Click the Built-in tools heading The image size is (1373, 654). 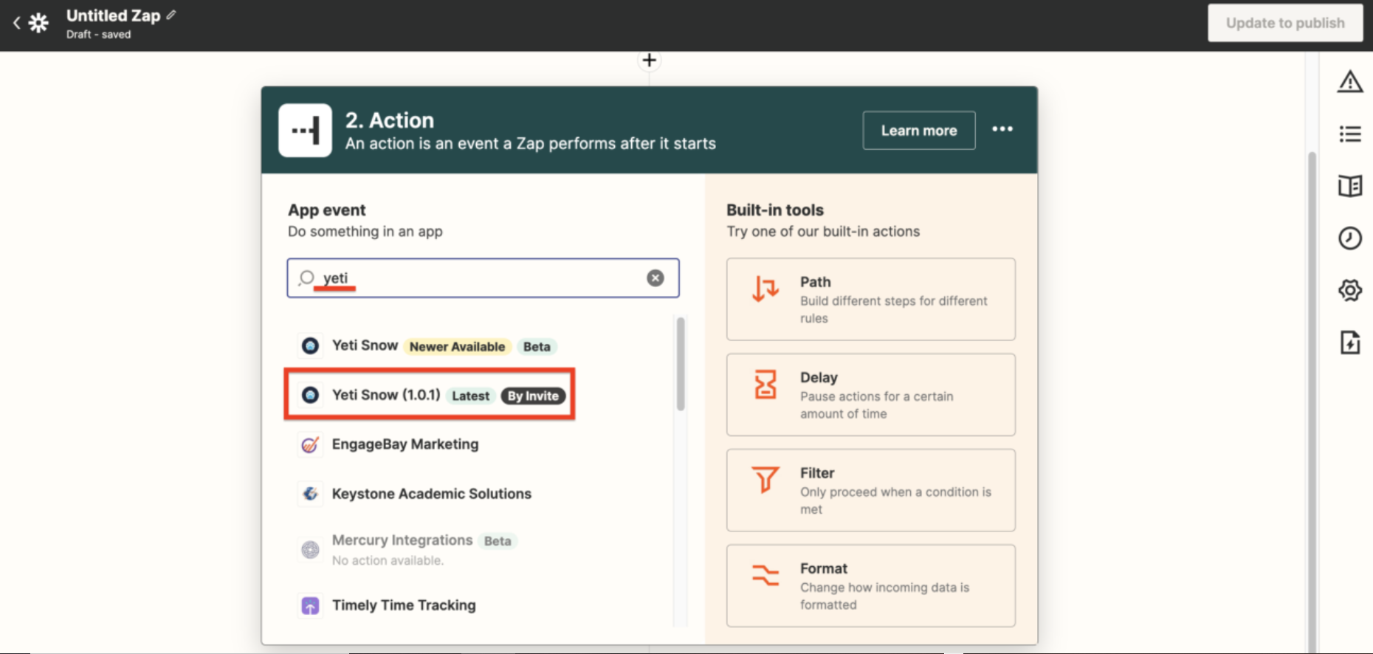click(x=774, y=210)
